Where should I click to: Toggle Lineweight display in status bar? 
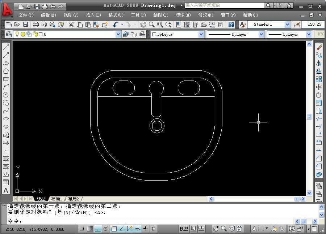tap(146, 229)
